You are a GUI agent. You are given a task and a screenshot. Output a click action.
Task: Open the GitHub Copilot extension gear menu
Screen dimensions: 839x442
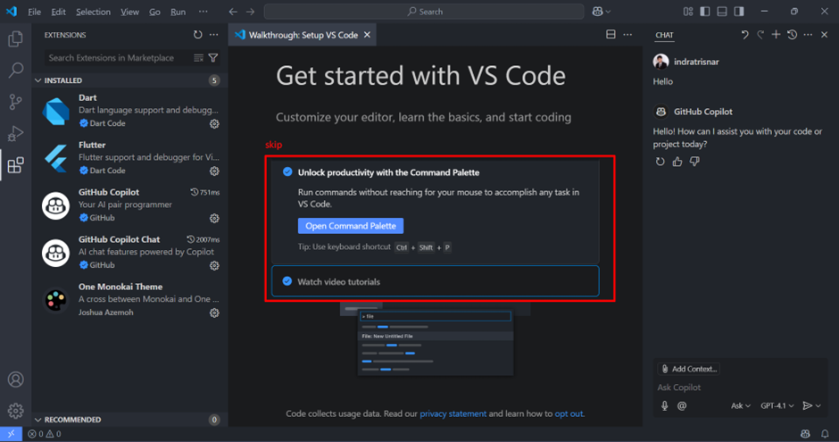tap(214, 219)
